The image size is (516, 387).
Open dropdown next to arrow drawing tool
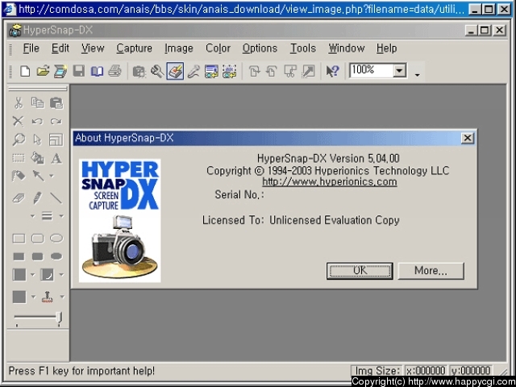tap(52, 176)
